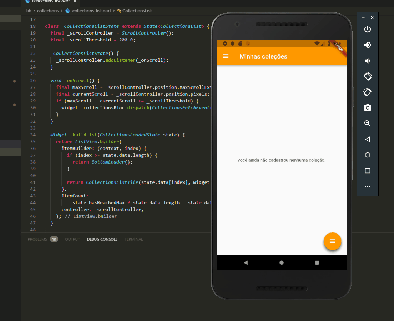Close the collections_list.dart editor tab
Viewport: 394px width, 321px height.
(75, 1)
